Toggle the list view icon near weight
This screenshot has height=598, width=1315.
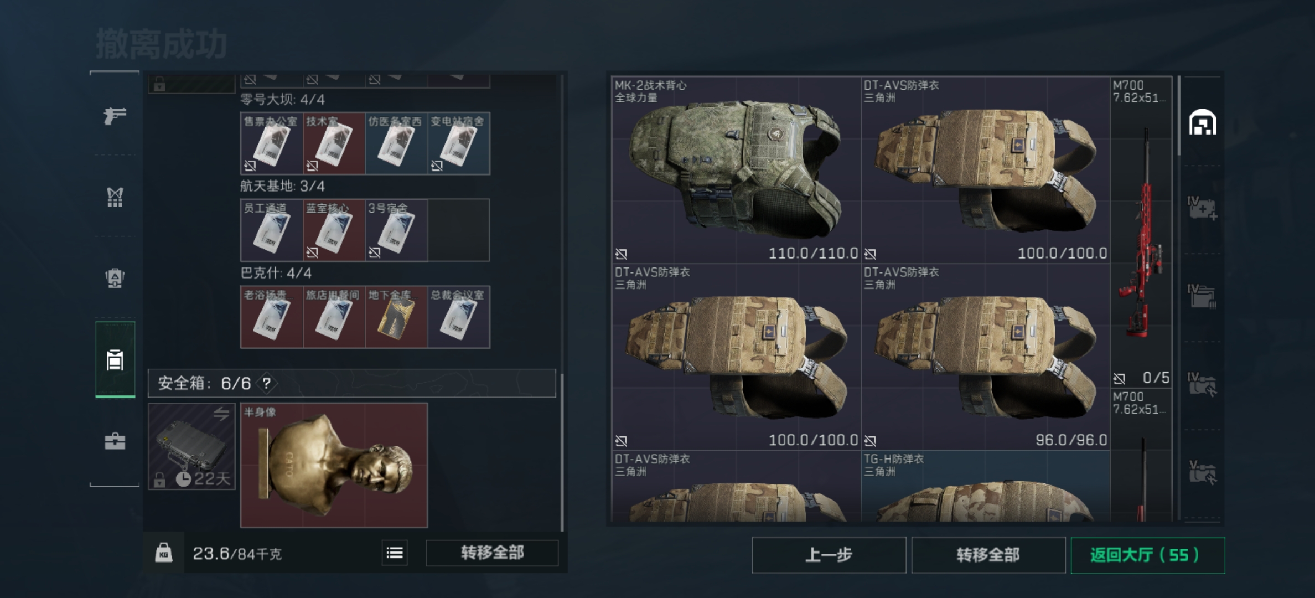[x=395, y=553]
